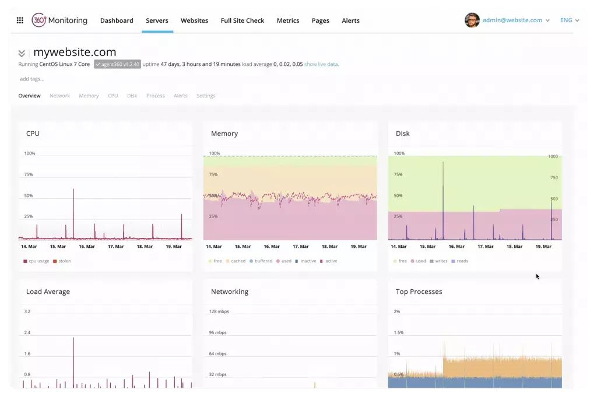The height and width of the screenshot is (400, 597).
Task: Open the apps grid menu icon
Action: pos(20,20)
